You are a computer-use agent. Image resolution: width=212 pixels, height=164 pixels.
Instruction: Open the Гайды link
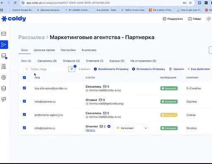click(195, 19)
